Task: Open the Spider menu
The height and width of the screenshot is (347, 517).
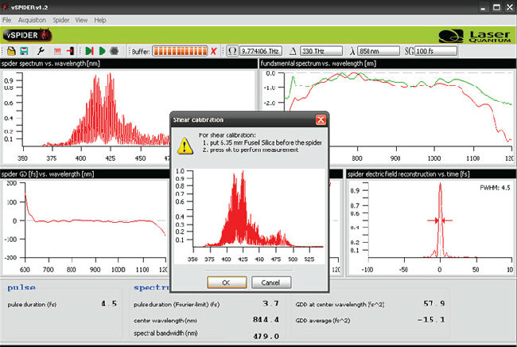Action: [x=61, y=19]
